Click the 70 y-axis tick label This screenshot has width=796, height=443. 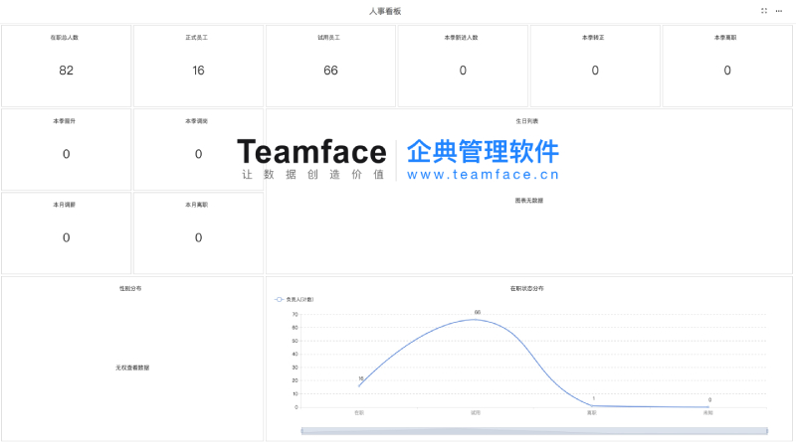(x=295, y=314)
